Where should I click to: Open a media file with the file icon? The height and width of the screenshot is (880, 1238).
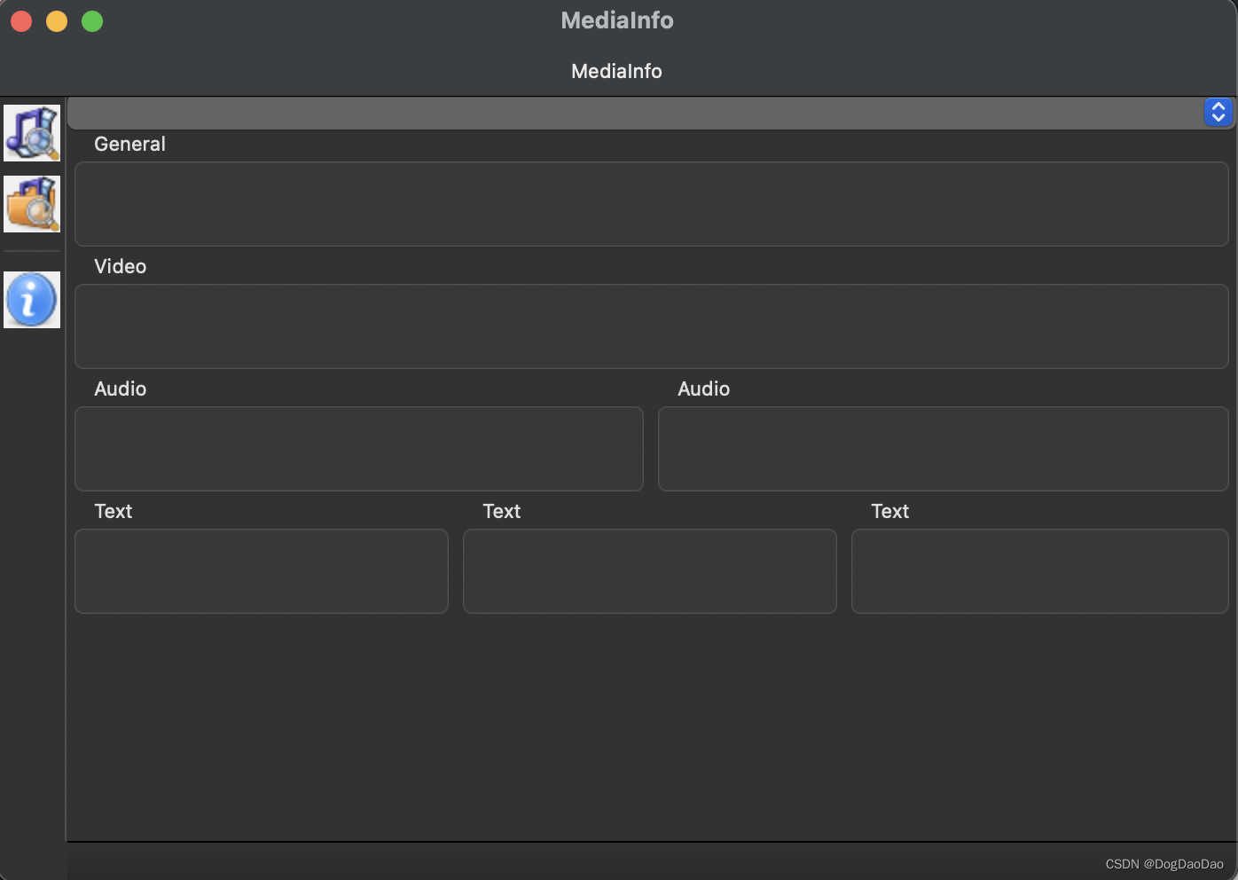point(32,133)
